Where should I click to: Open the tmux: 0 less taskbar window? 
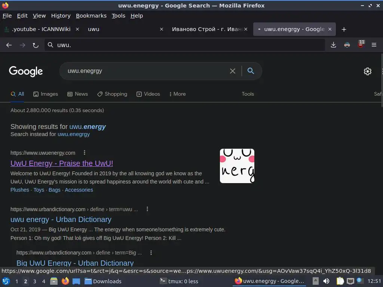point(179,281)
